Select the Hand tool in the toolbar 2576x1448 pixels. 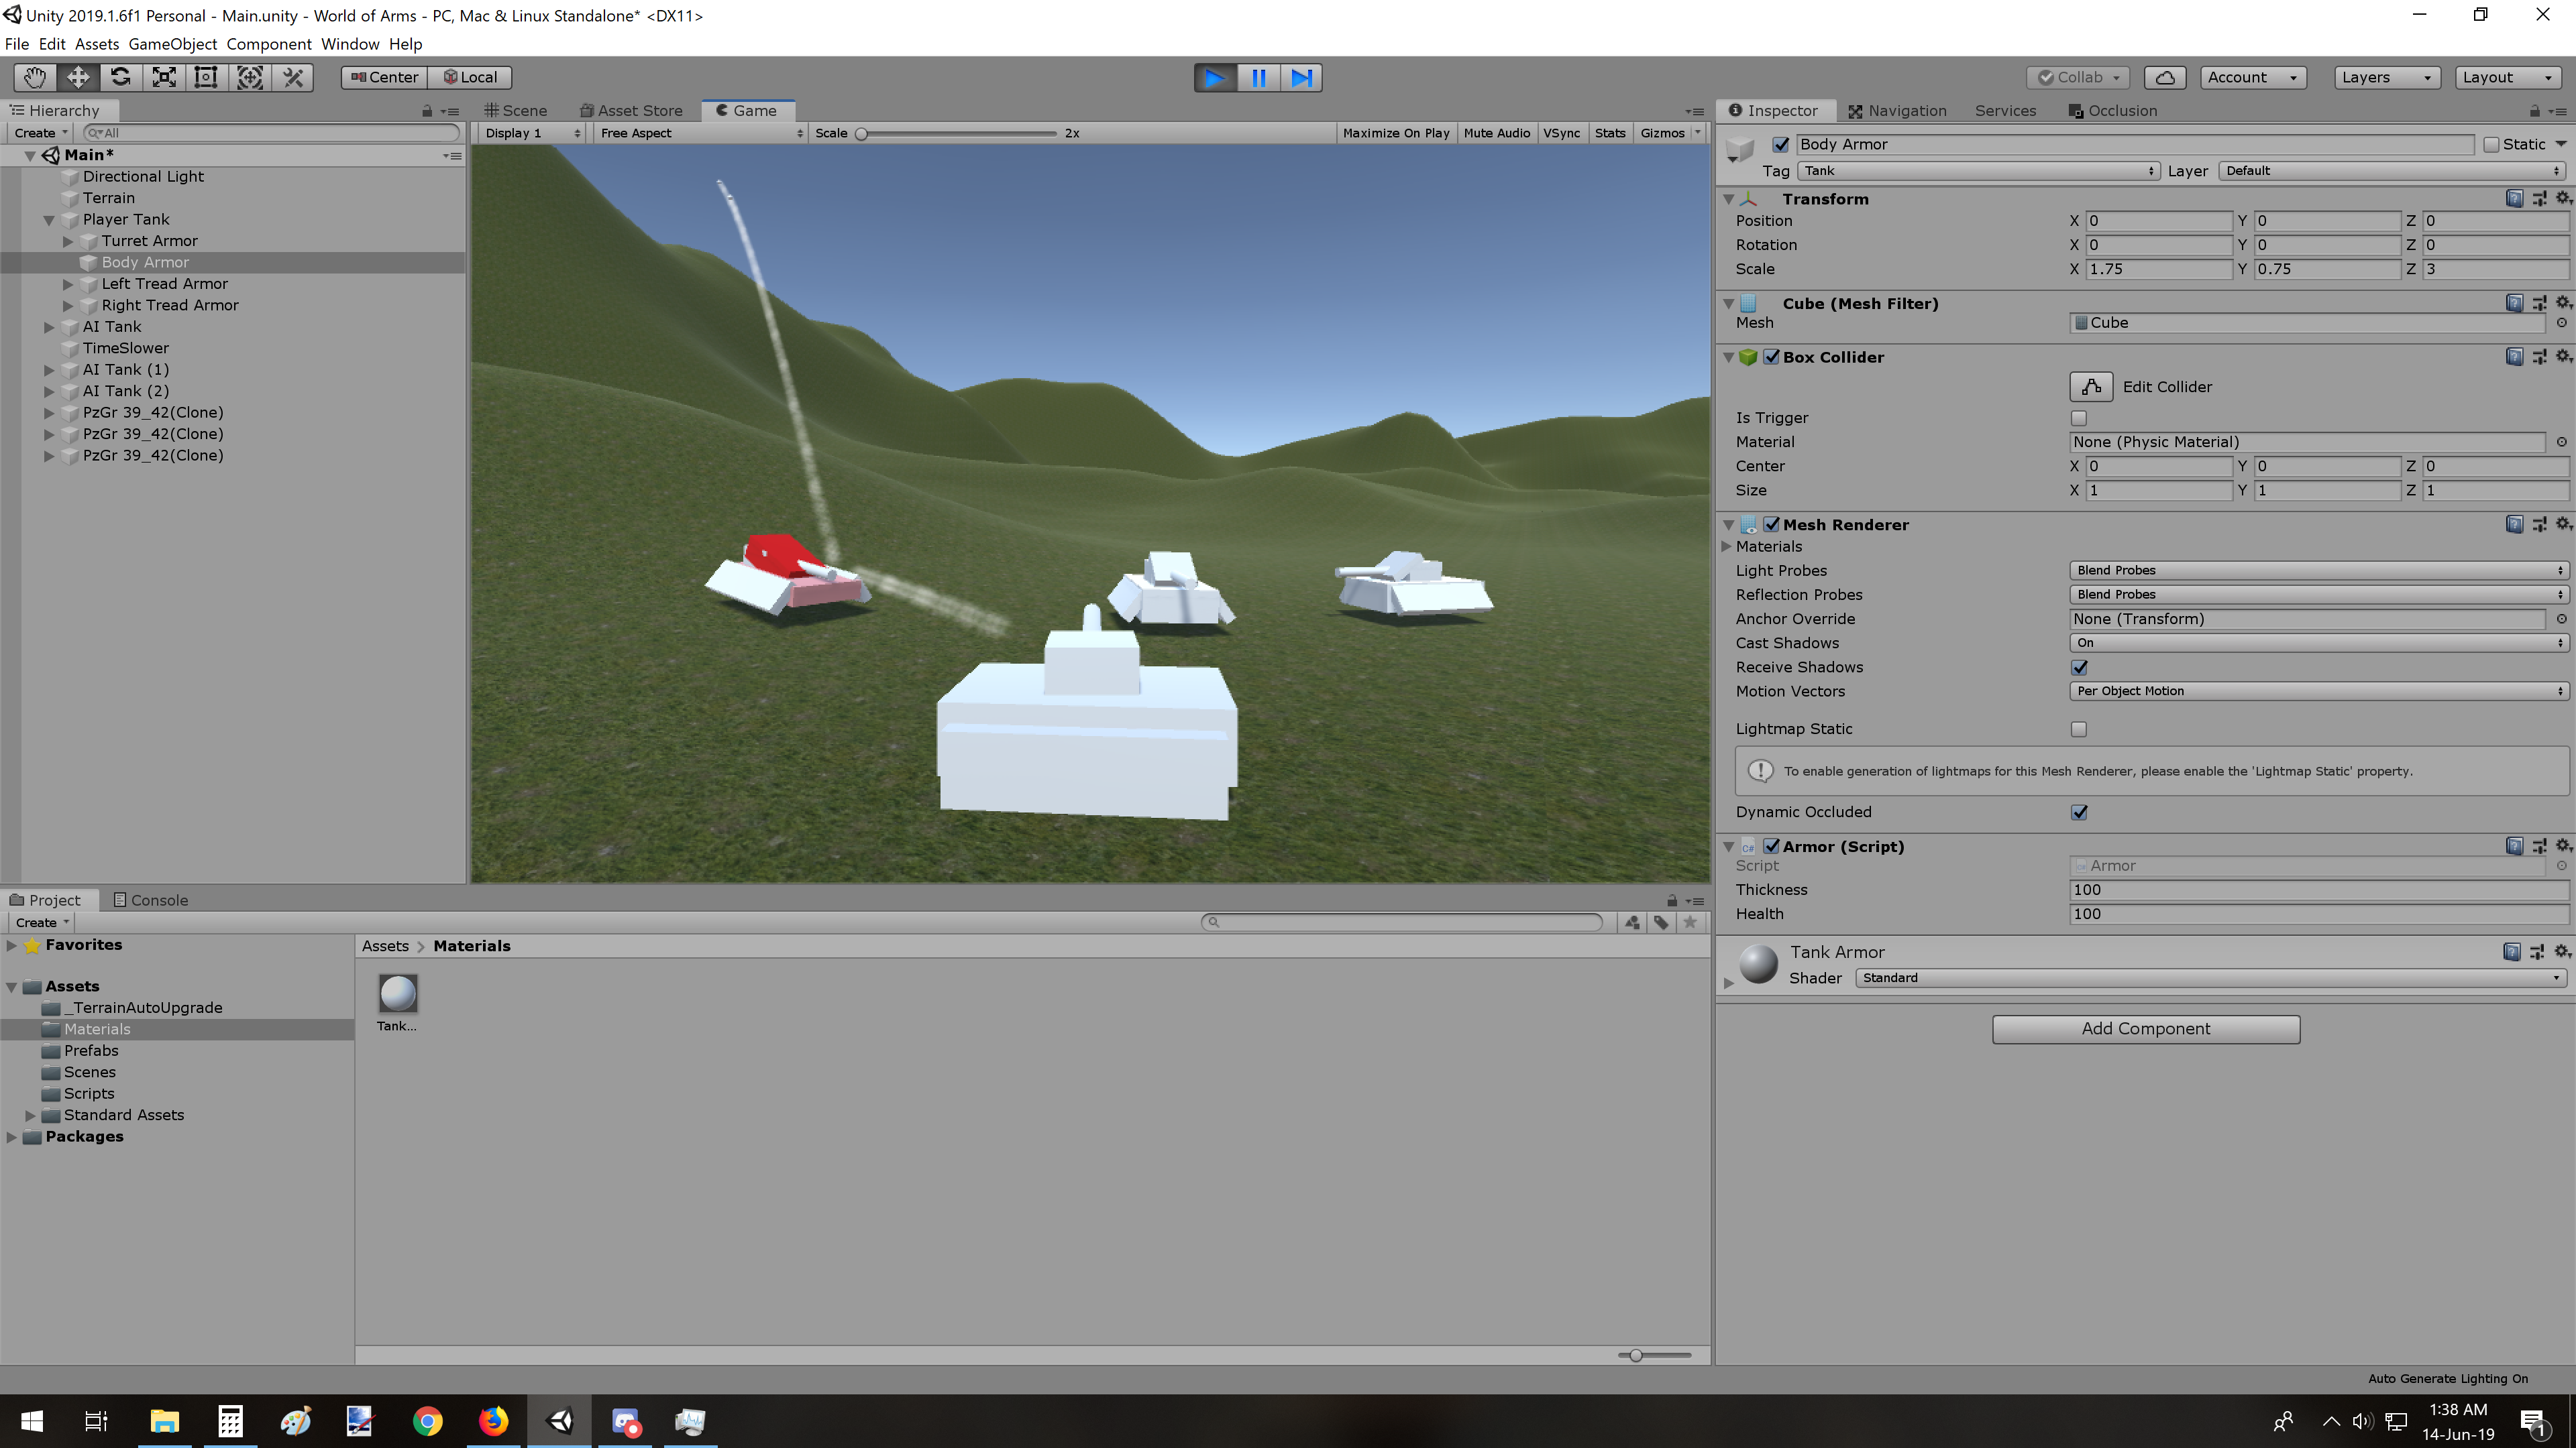click(x=35, y=77)
